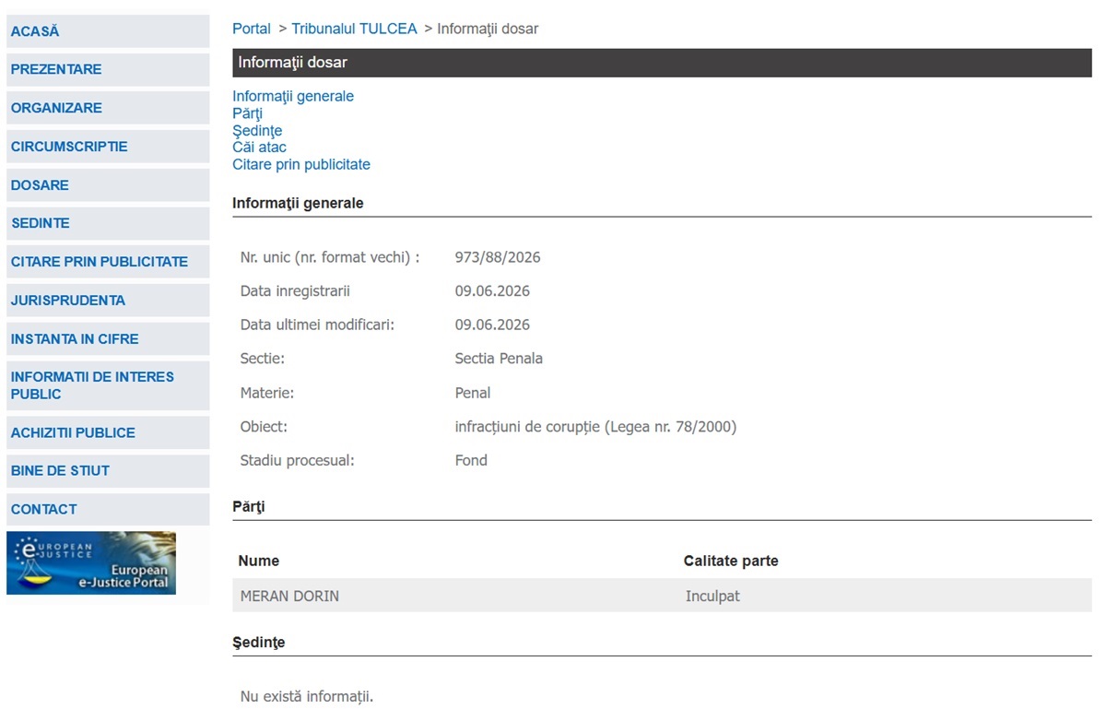This screenshot has width=1106, height=709.
Task: Jump to Ședințe anchor link
Action: (257, 131)
